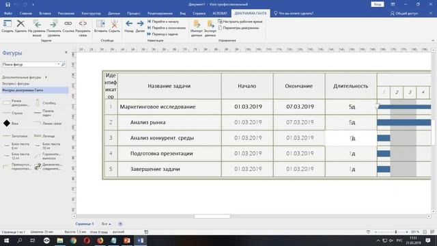Viewport: 437px width, 246px height.
Task: Click 'Что вы хотите сделать?' box
Action: [294, 13]
